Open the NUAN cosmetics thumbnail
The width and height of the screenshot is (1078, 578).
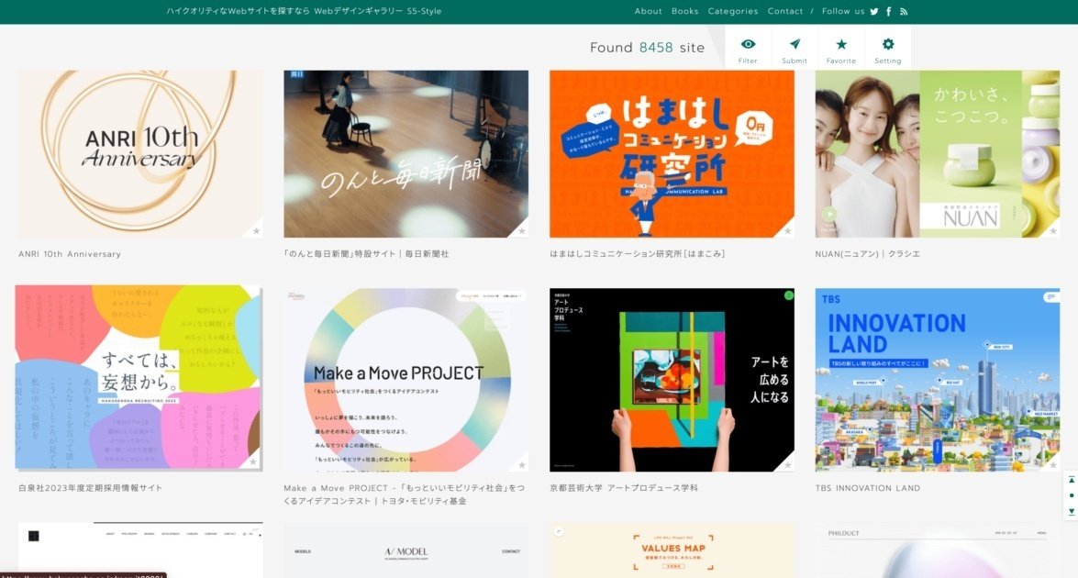tap(937, 153)
